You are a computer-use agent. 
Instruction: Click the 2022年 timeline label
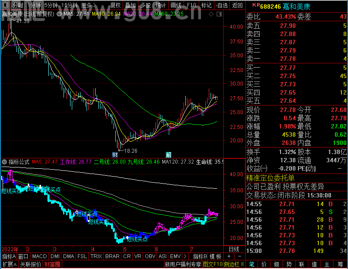pyautogui.click(x=10, y=249)
